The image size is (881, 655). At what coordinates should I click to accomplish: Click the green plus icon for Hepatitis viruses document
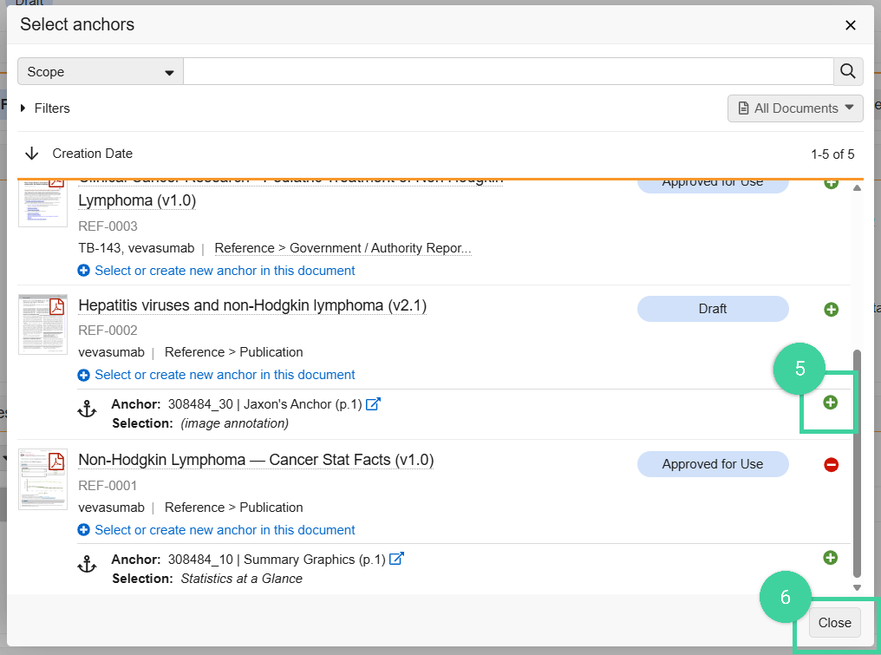click(831, 309)
